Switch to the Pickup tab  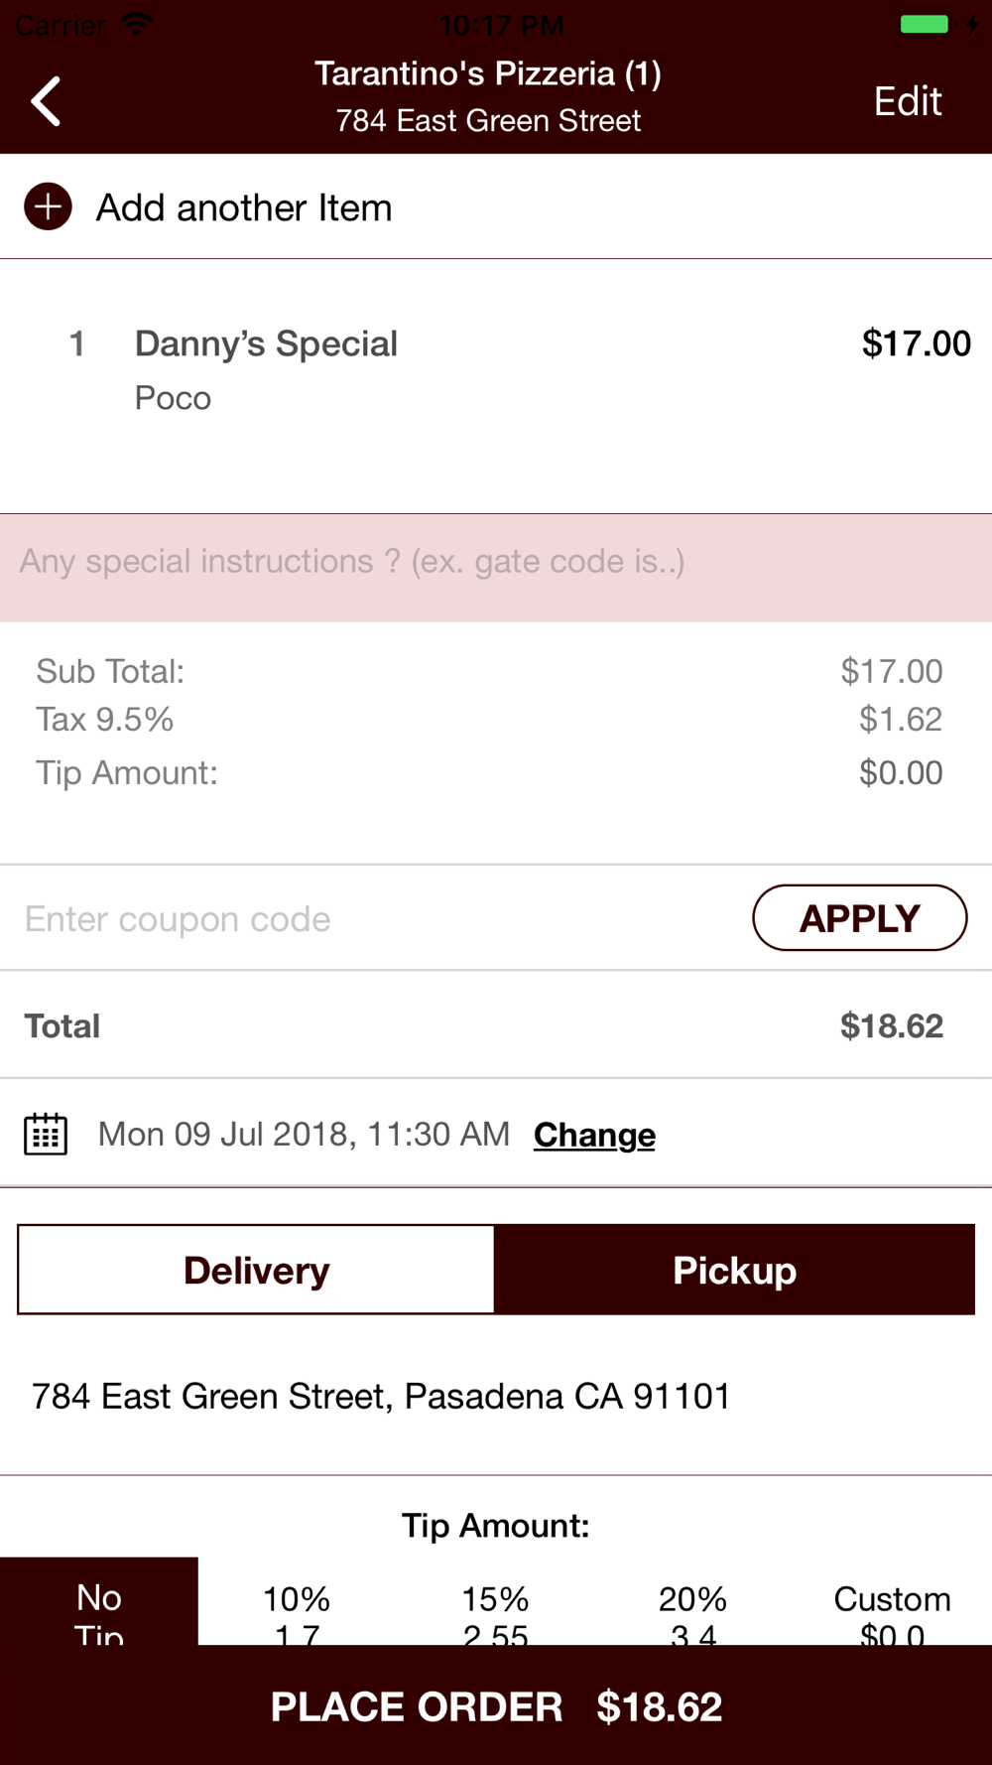click(x=734, y=1270)
